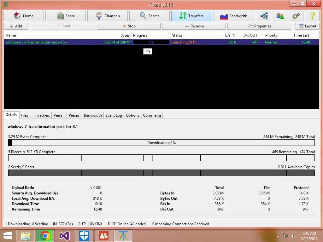The image size is (323, 242).
Task: Click the Add transfer button
Action: pos(16,26)
